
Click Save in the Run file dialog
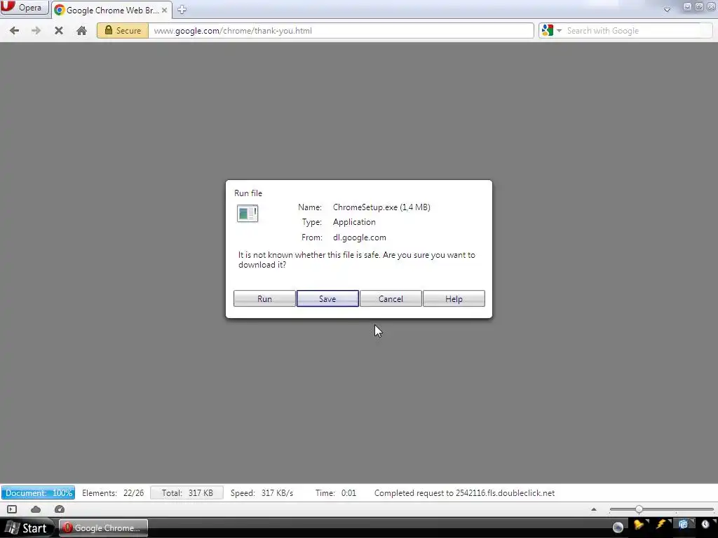[x=327, y=298]
